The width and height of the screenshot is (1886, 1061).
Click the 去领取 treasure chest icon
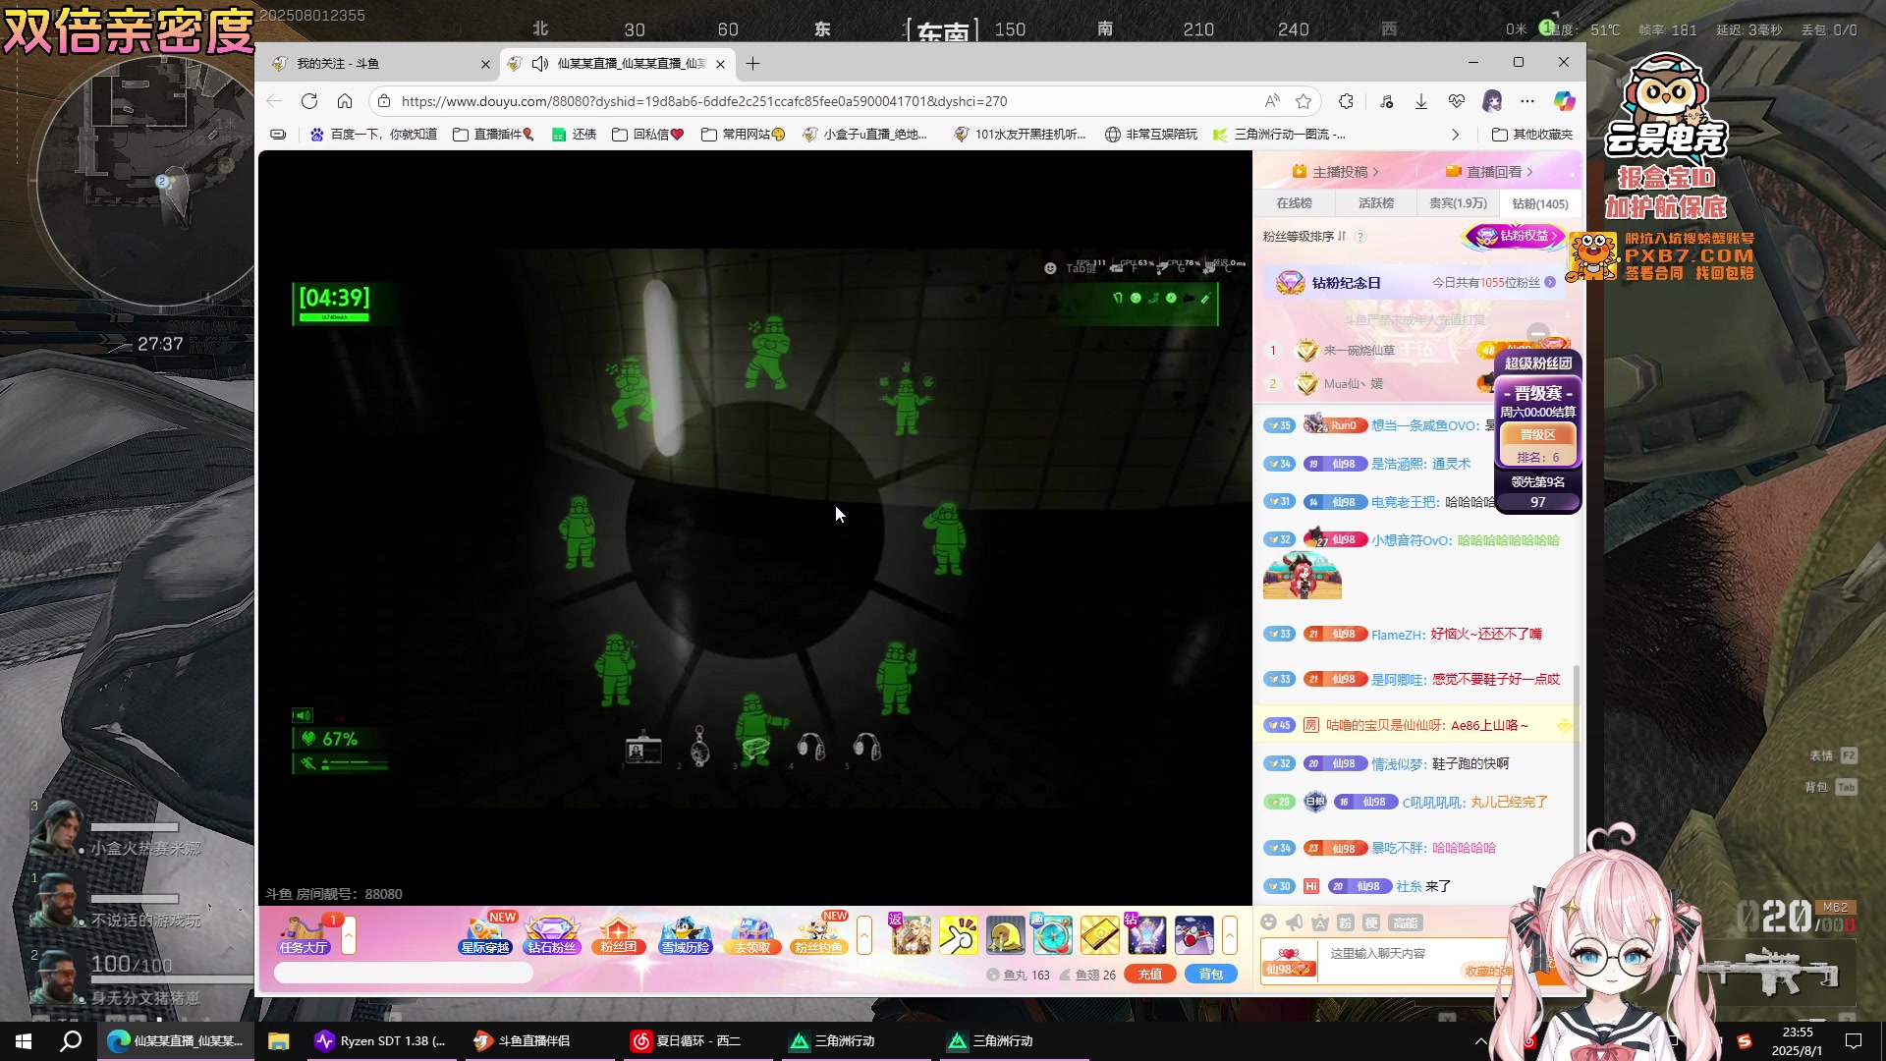(752, 935)
